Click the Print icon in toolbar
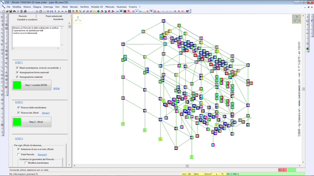 (x=25, y=12)
